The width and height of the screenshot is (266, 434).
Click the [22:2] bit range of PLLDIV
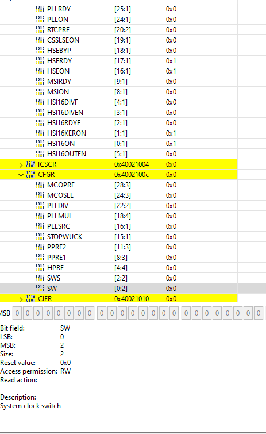click(122, 206)
